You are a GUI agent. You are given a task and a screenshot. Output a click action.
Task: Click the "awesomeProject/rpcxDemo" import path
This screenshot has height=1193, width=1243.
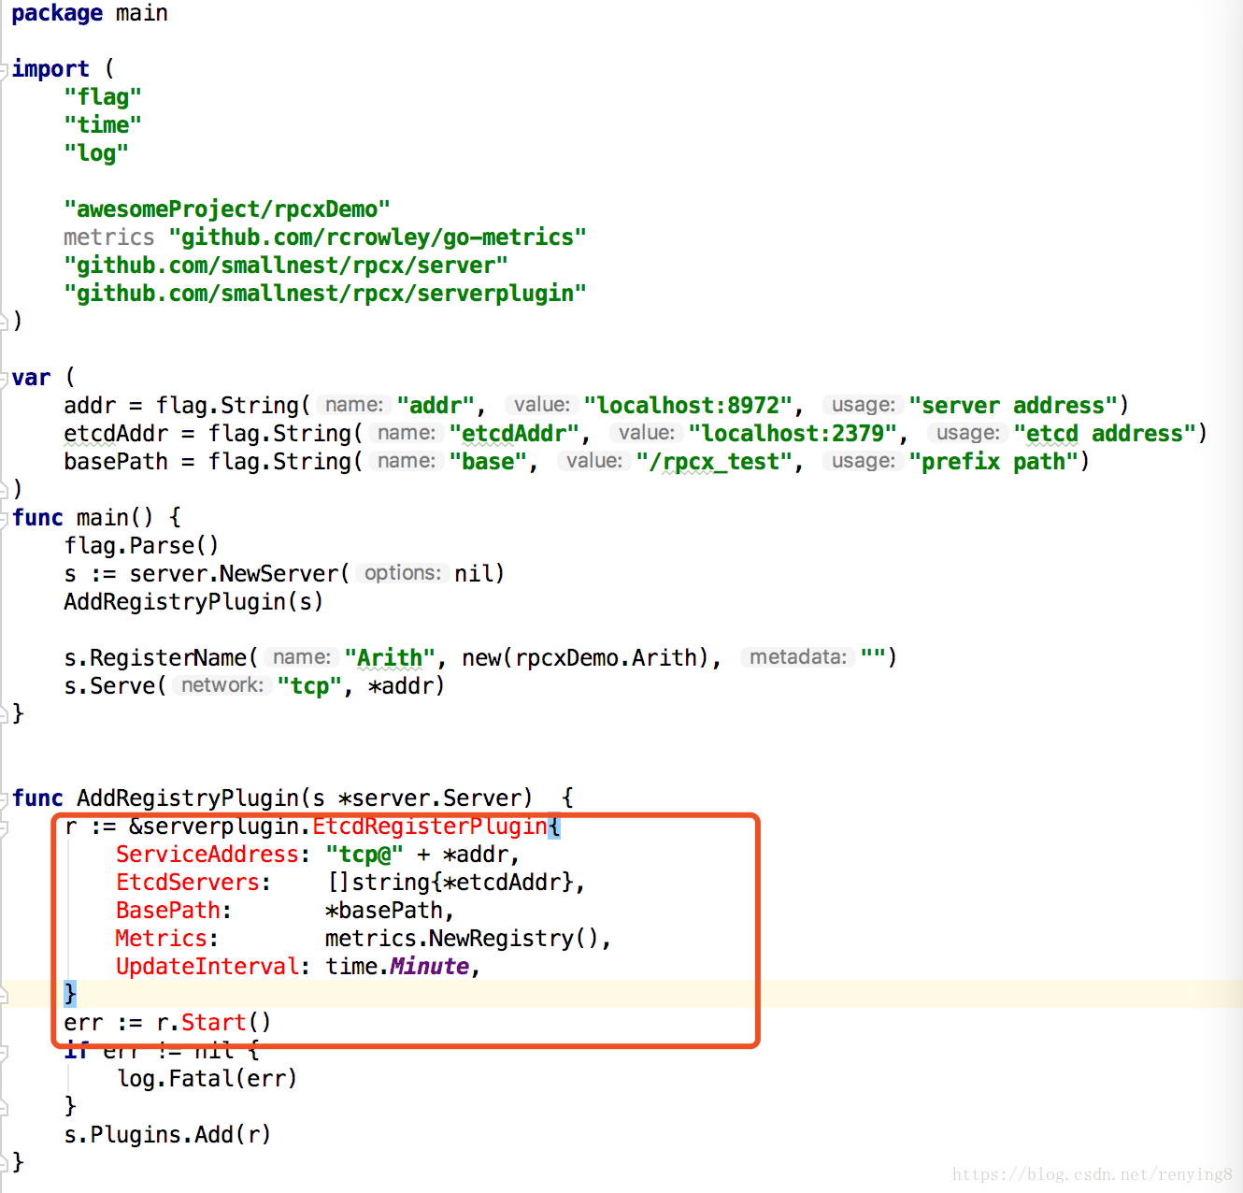pyautogui.click(x=227, y=209)
